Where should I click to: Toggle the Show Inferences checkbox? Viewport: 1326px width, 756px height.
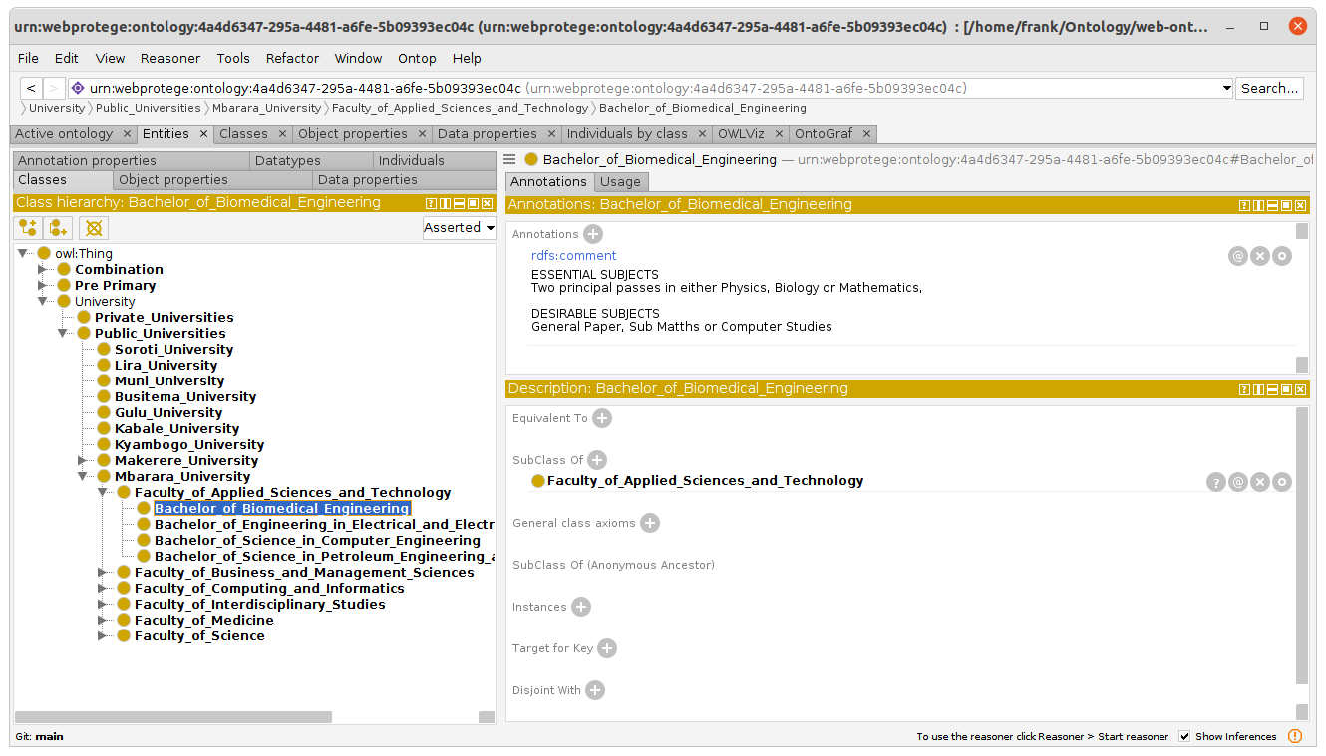point(1184,736)
